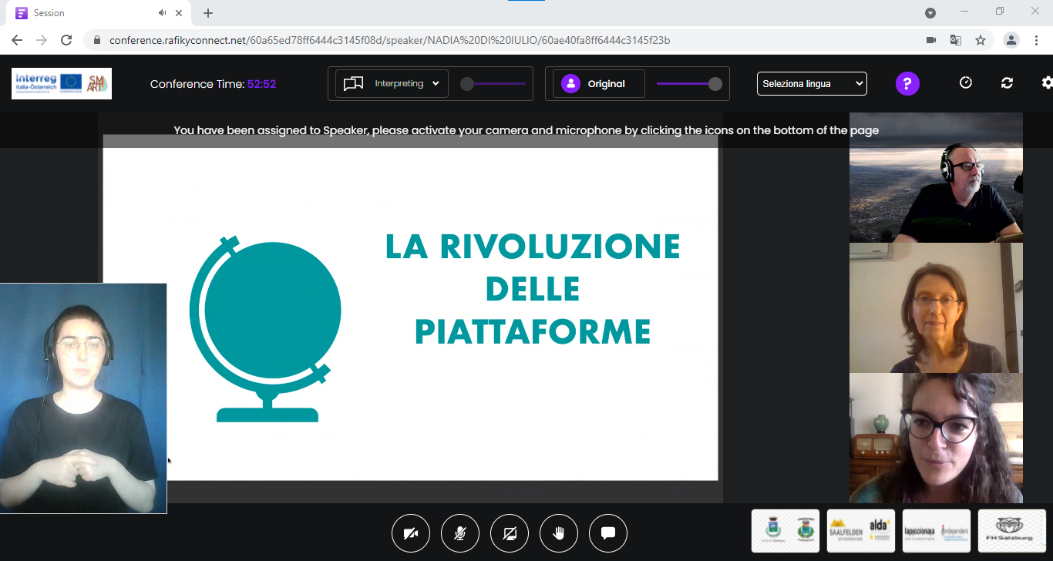Click the speaker assignment notification message
The height and width of the screenshot is (561, 1053).
(x=526, y=130)
